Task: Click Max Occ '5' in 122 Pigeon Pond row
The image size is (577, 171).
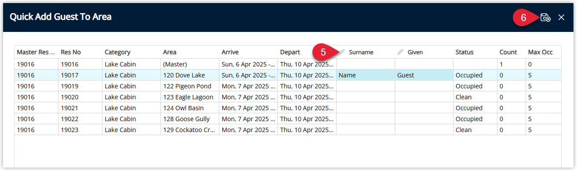Action: tap(544, 86)
